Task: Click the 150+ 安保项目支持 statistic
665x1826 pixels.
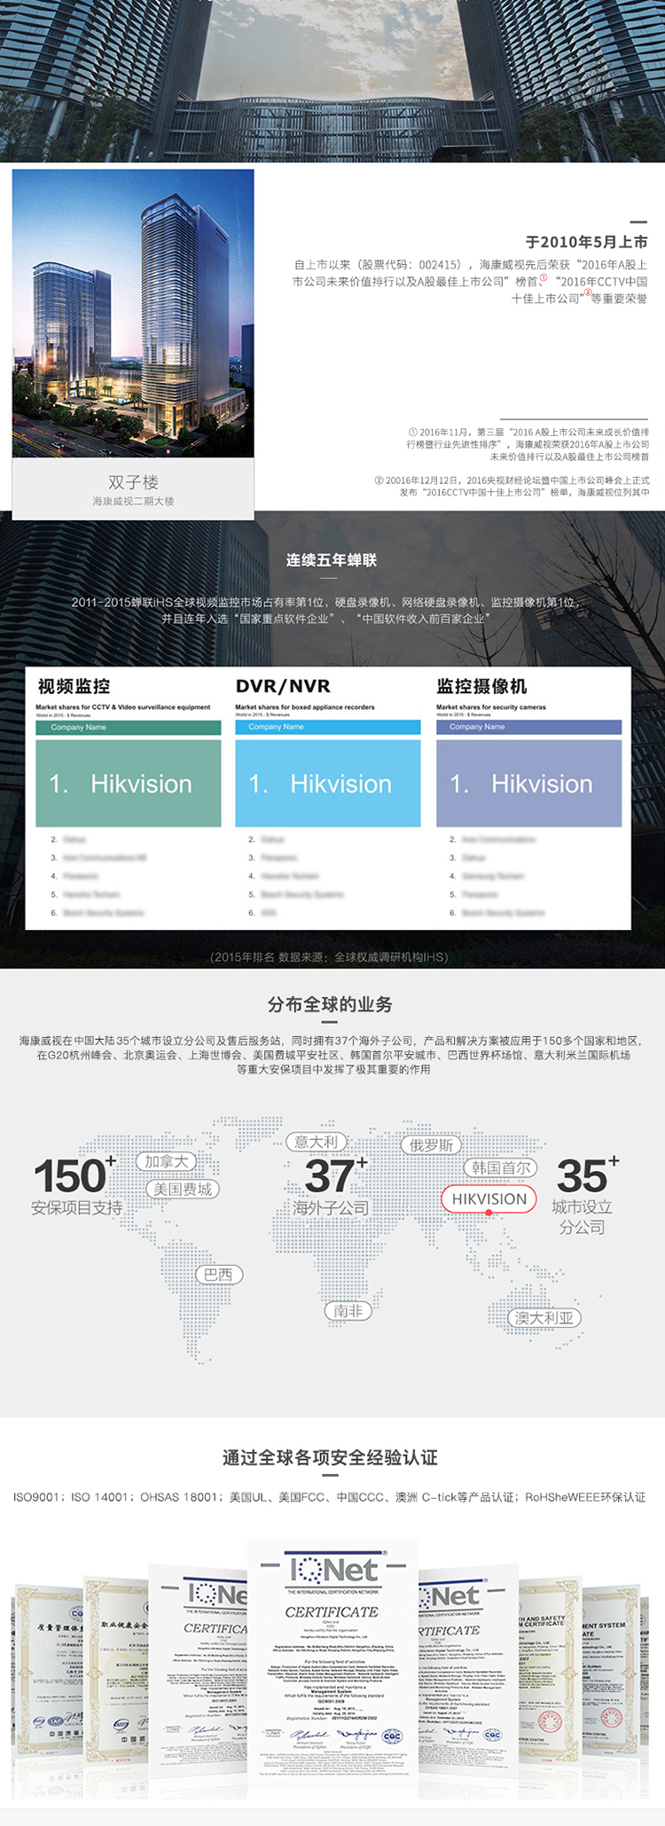Action: [x=76, y=1185]
